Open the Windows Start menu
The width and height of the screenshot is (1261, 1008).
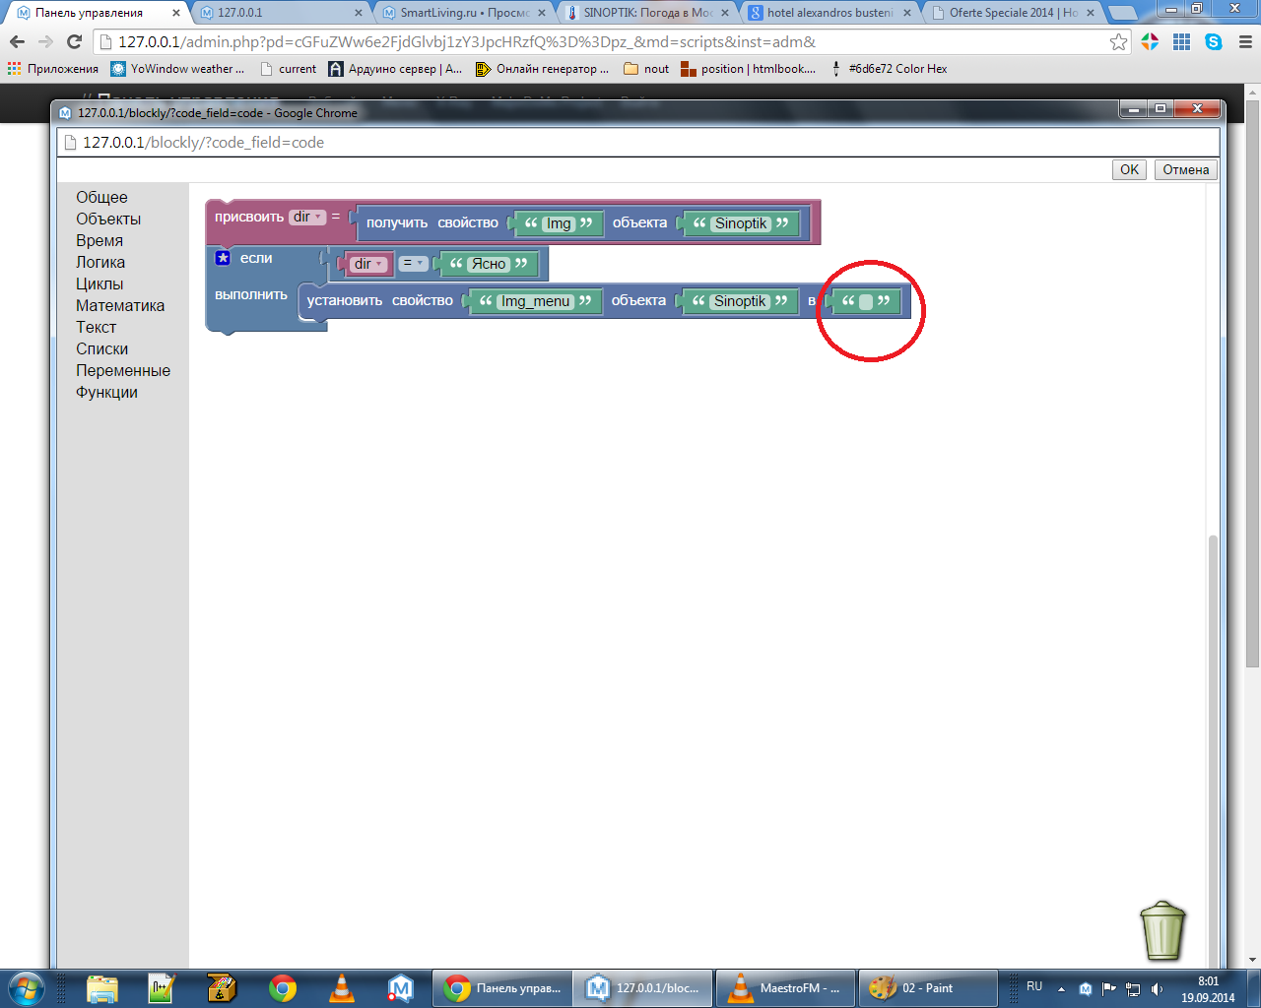click(x=26, y=987)
